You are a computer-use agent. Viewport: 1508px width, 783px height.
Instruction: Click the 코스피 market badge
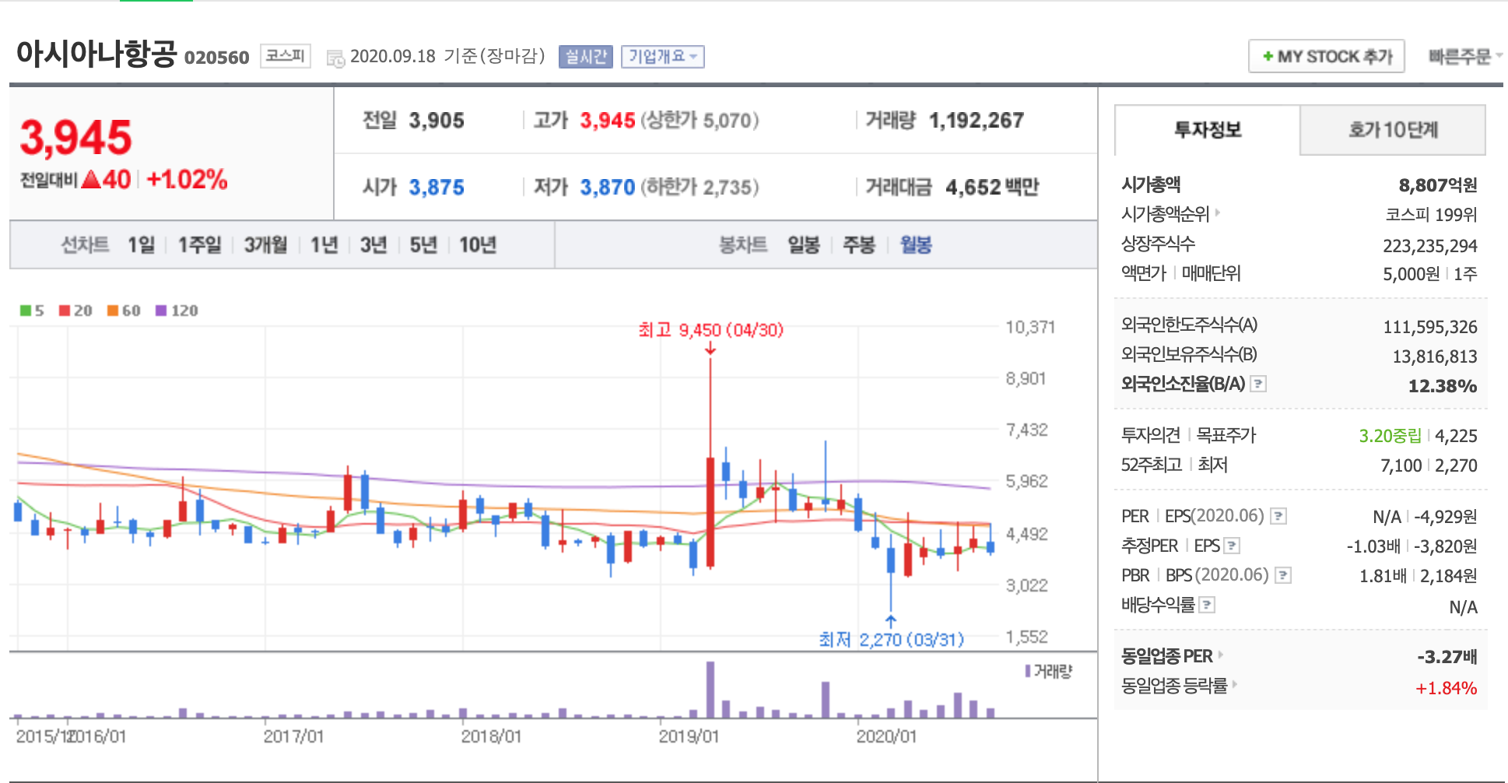coord(285,56)
